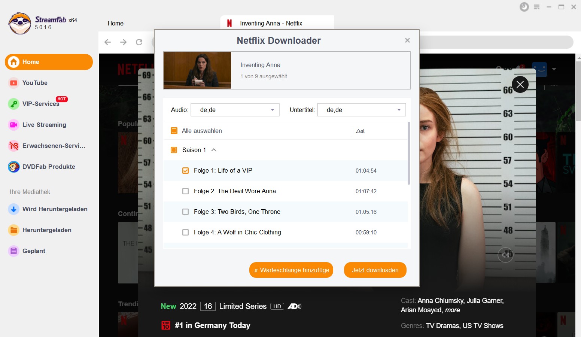Click the YouTube play icon in sidebar
581x337 pixels.
(x=14, y=83)
